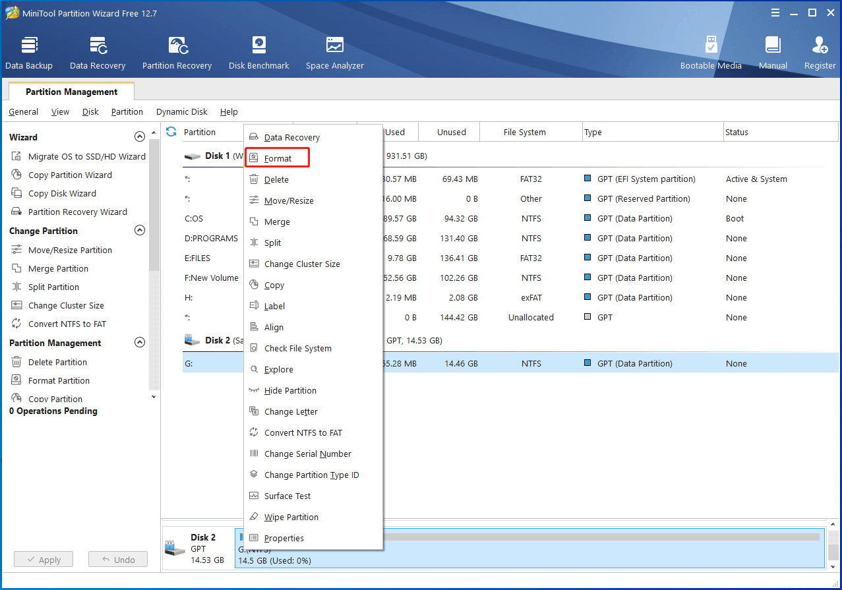842x590 pixels.
Task: Click Move/Resize Partition in sidebar
Action: (x=61, y=250)
